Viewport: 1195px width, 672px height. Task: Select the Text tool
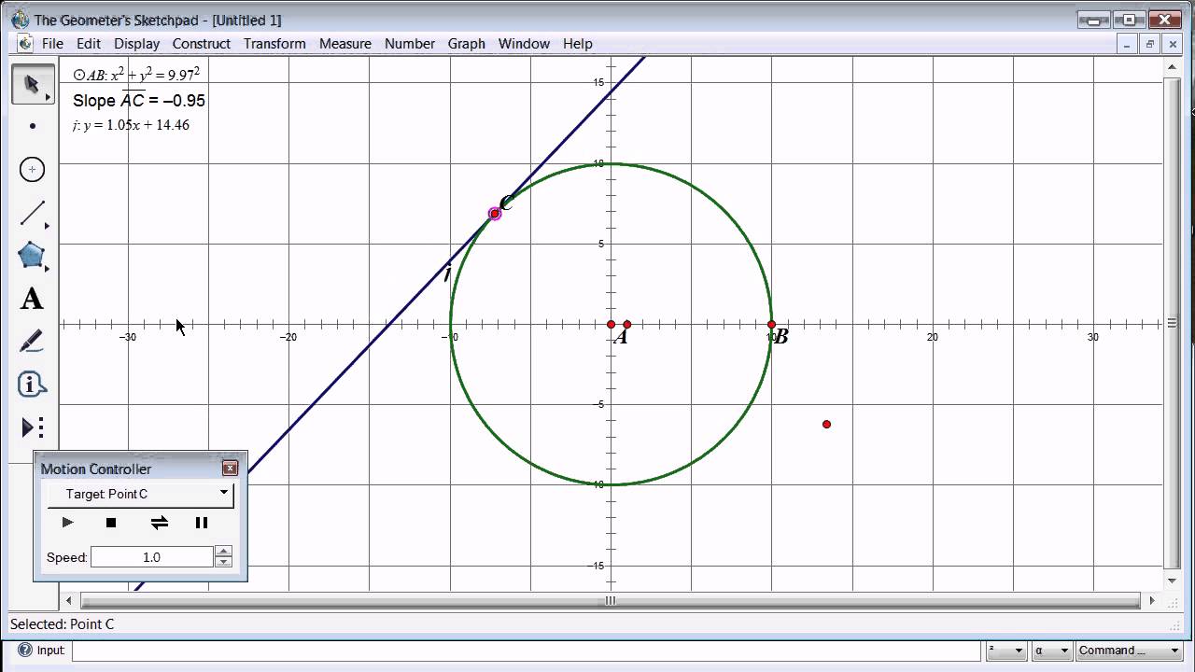pos(32,298)
